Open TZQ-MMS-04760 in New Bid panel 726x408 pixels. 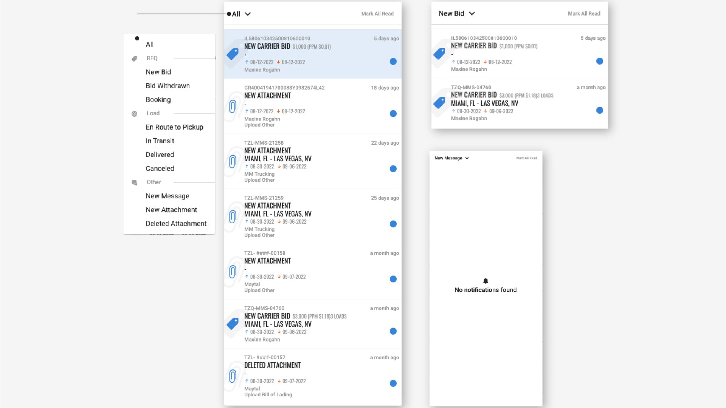[520, 103]
